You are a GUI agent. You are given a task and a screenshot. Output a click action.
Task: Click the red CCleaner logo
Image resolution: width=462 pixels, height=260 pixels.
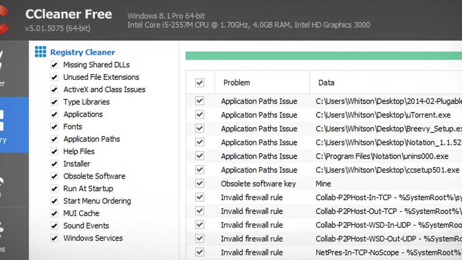(x=5, y=20)
